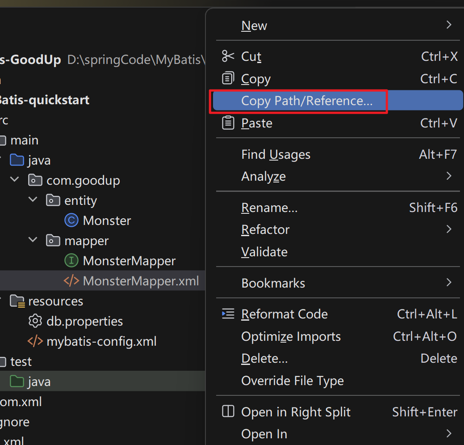Open the New submenu
The image size is (464, 445).
click(449, 25)
